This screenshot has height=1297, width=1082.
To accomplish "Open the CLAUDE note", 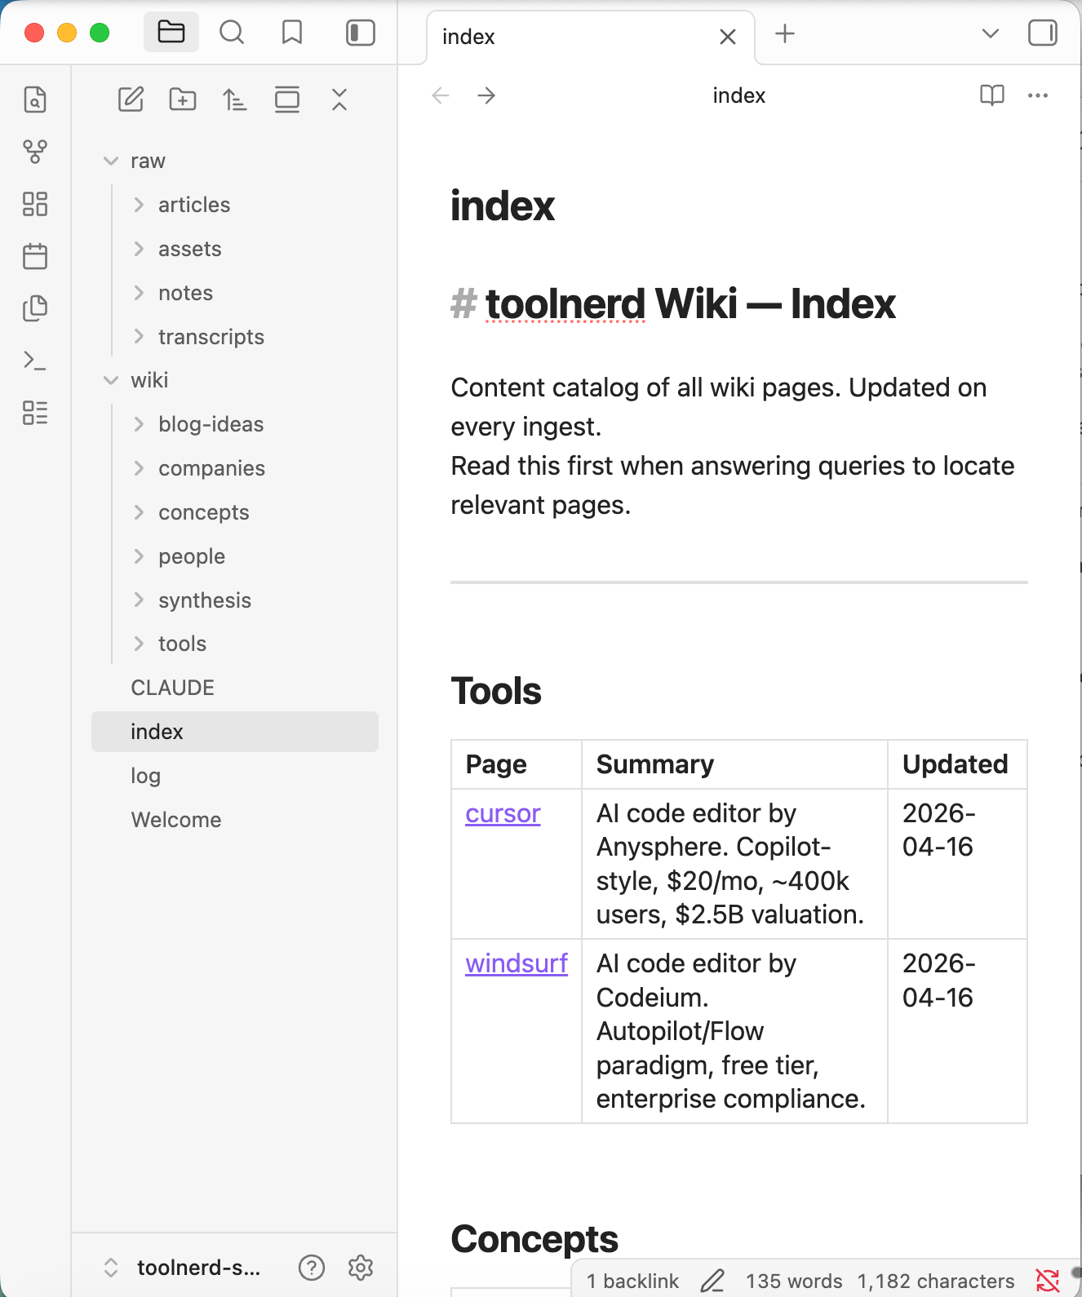I will pos(235,688).
